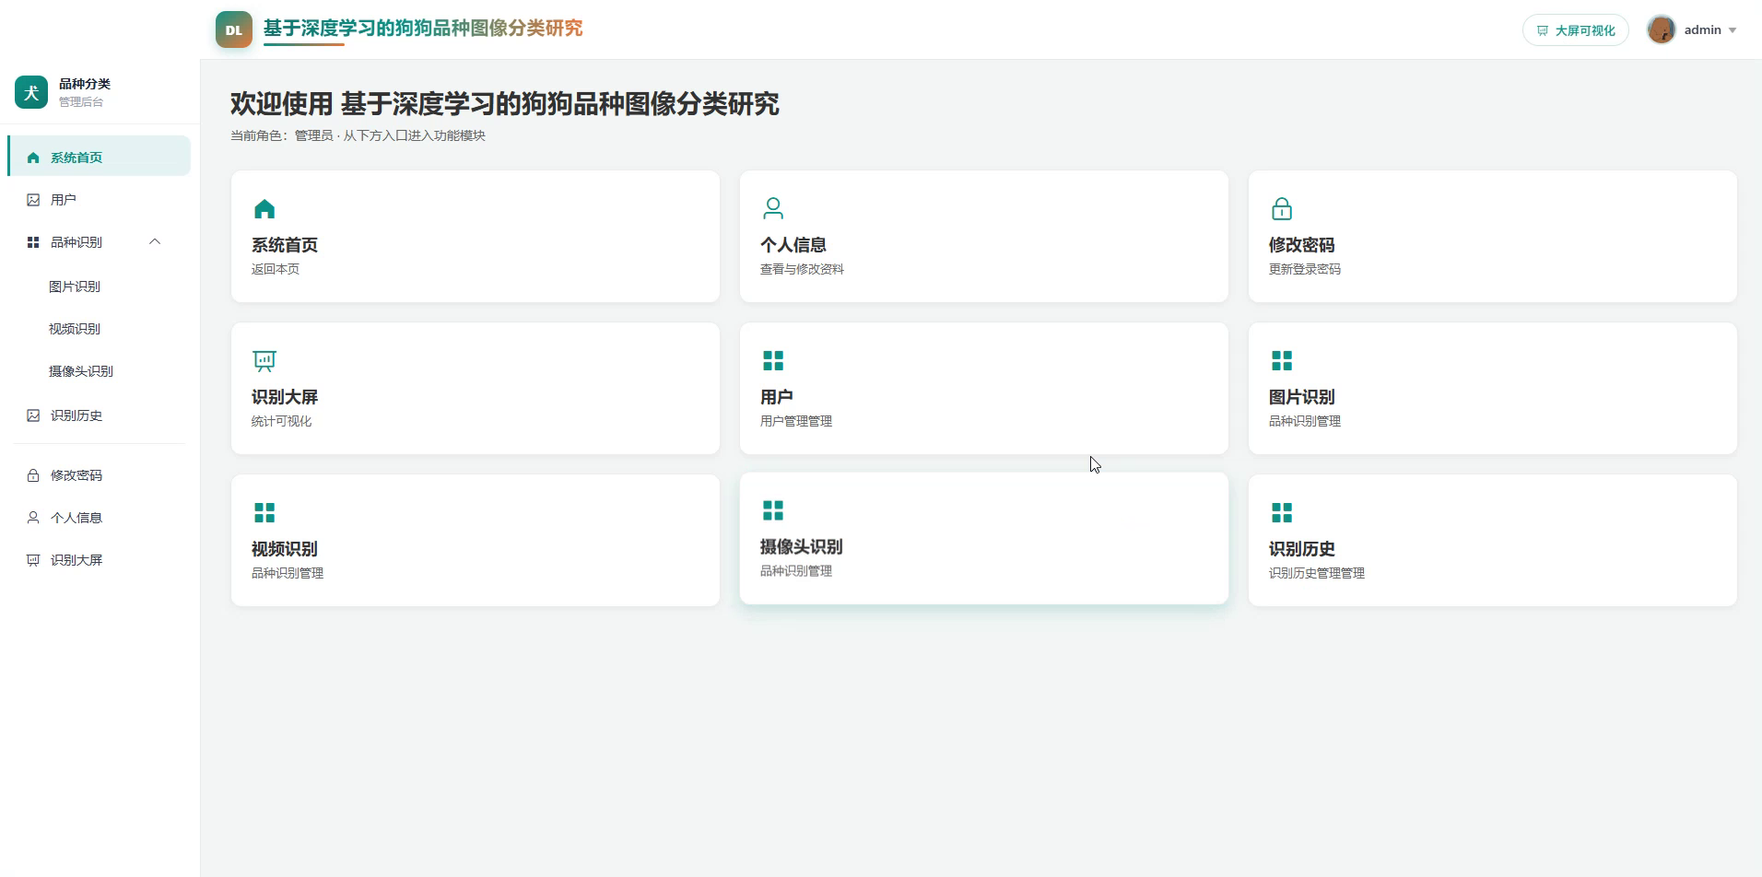The width and height of the screenshot is (1762, 877).
Task: Click the screen icon beside 识别大屏 in sidebar
Action: (x=33, y=560)
